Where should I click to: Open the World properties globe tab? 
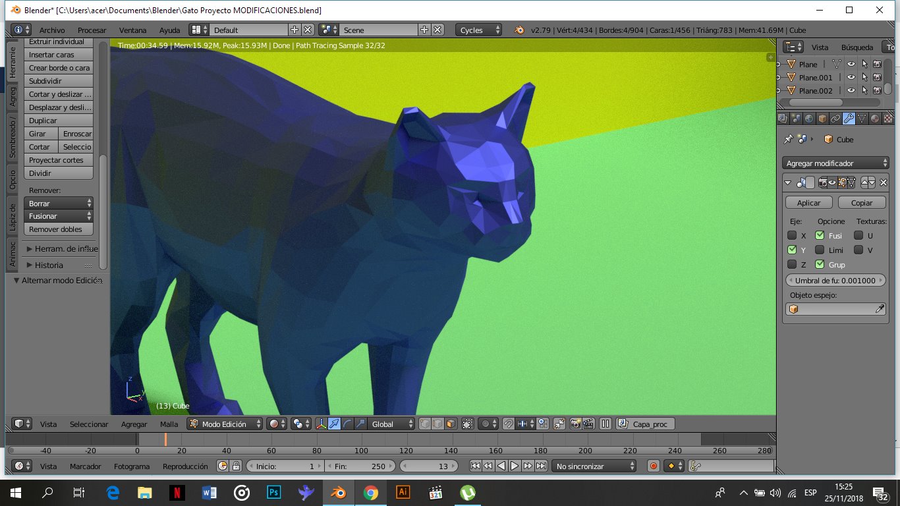[x=809, y=119]
